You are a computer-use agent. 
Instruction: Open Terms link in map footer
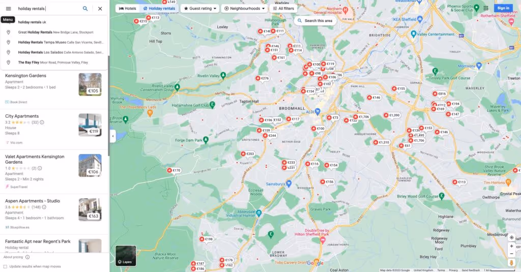[x=441, y=270]
